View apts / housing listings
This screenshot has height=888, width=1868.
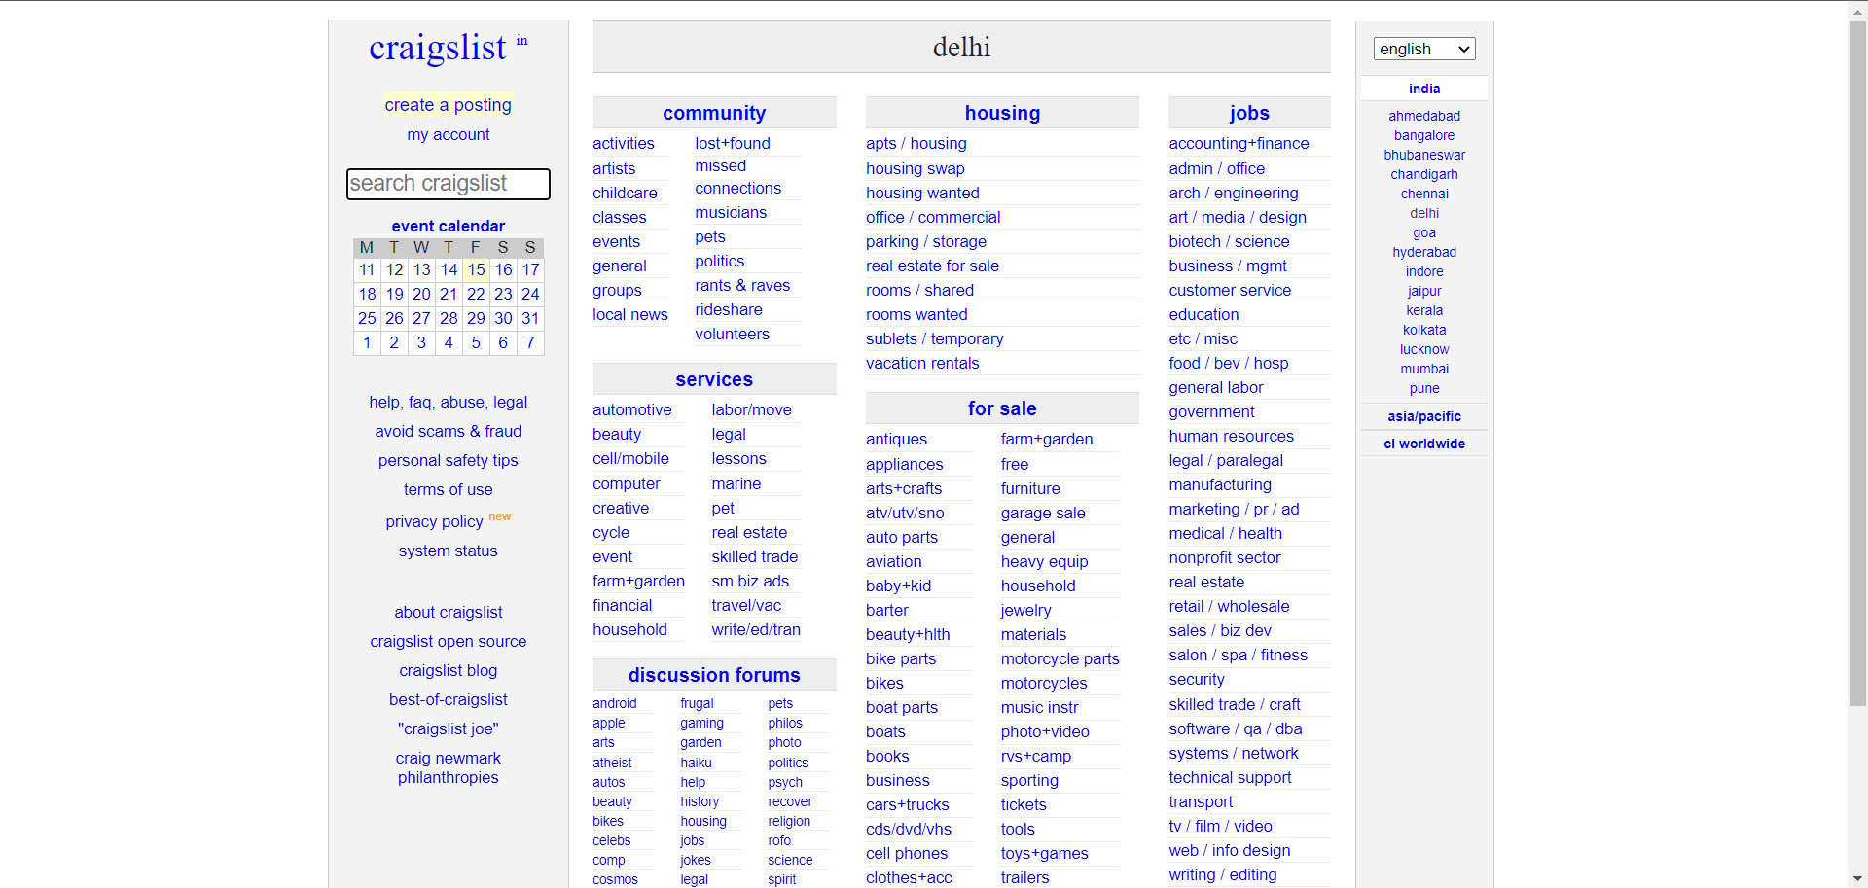point(916,143)
